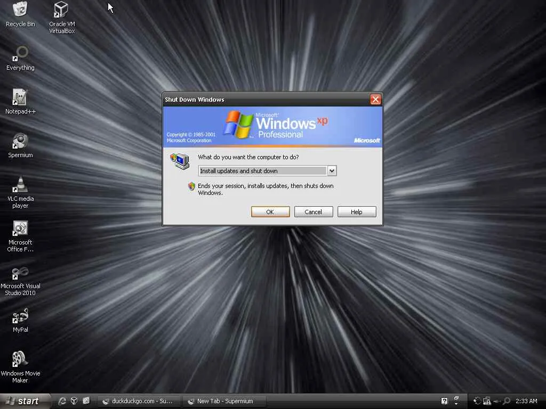Click the arrow device tray icon
The image size is (546, 409).
tap(496, 402)
